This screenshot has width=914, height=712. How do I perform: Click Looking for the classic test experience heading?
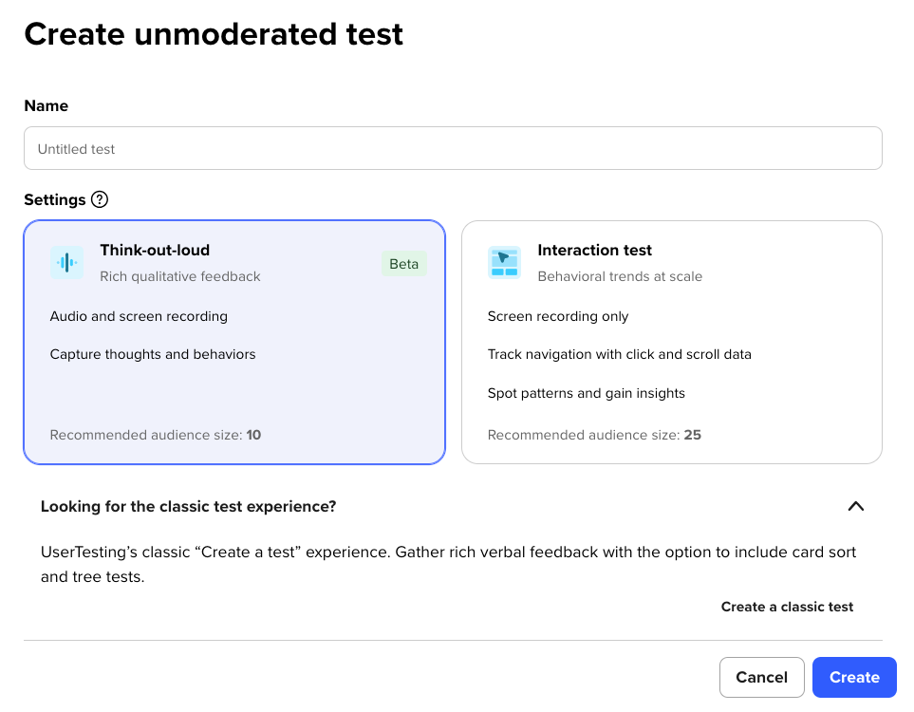tap(188, 506)
